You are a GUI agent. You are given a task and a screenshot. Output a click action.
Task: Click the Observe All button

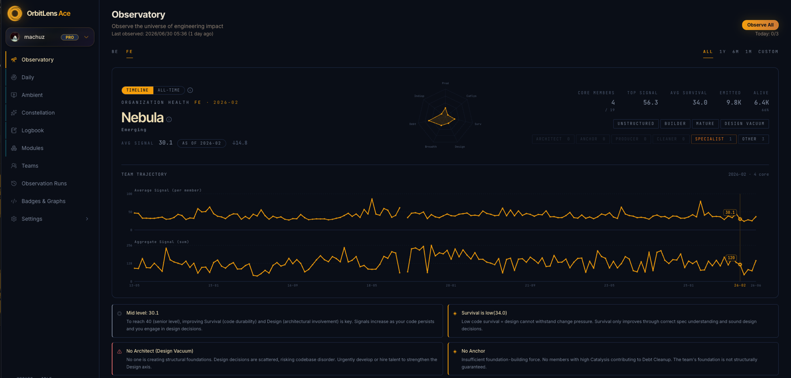760,25
